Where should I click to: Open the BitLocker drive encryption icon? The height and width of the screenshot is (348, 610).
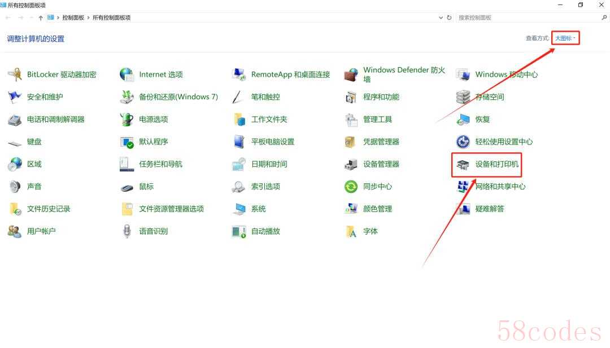(x=15, y=74)
